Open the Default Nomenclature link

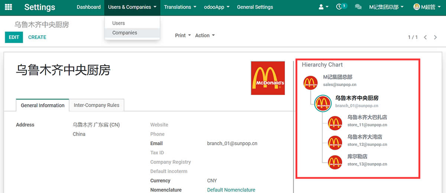click(x=231, y=190)
